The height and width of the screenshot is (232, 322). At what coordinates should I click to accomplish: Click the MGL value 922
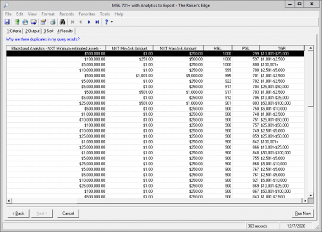pyautogui.click(x=228, y=81)
